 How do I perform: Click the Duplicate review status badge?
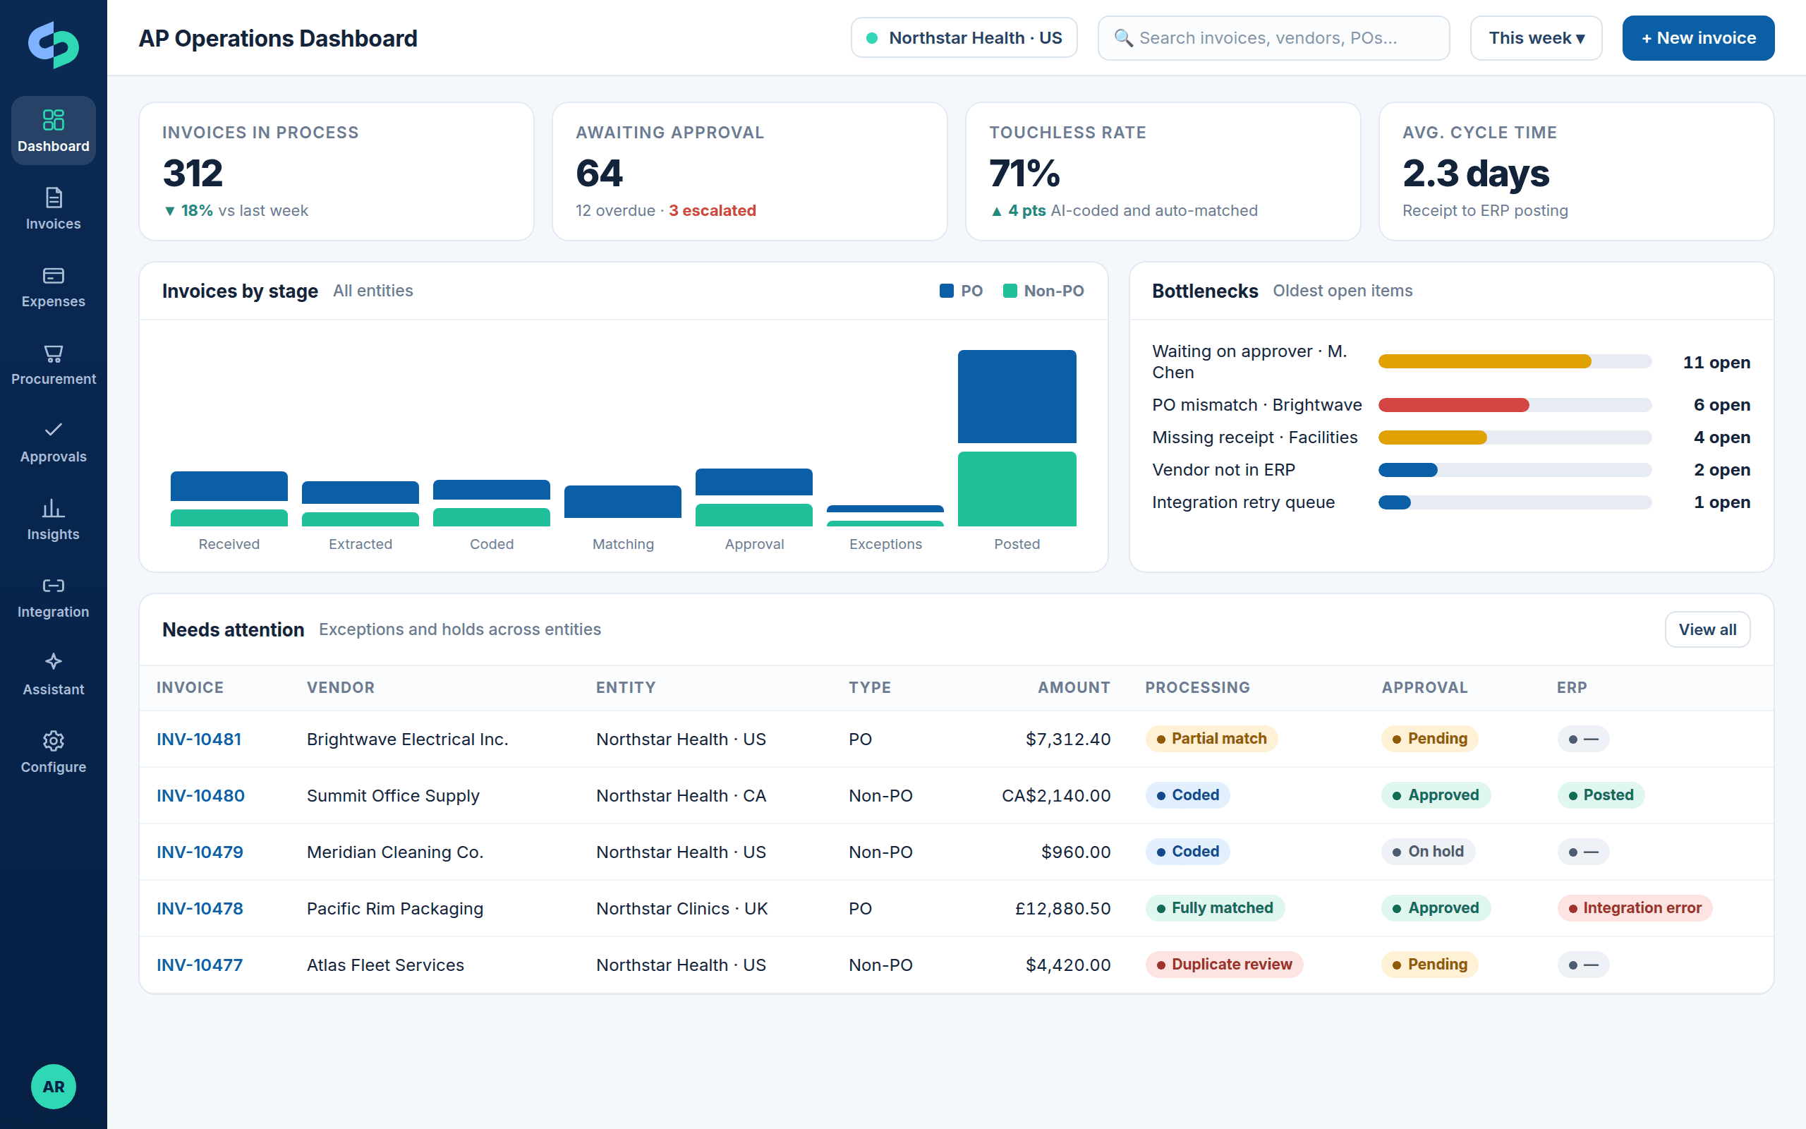1224,965
